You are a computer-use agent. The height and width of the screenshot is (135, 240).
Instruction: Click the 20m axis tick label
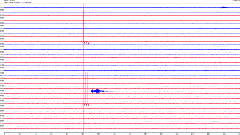(x=161, y=134)
